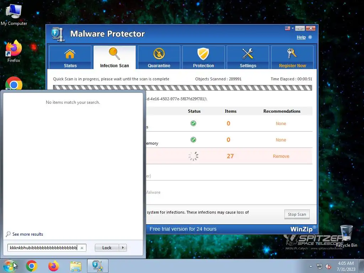Image resolution: width=364 pixels, height=273 pixels.
Task: Click the scan progress bar
Action: [x=182, y=87]
